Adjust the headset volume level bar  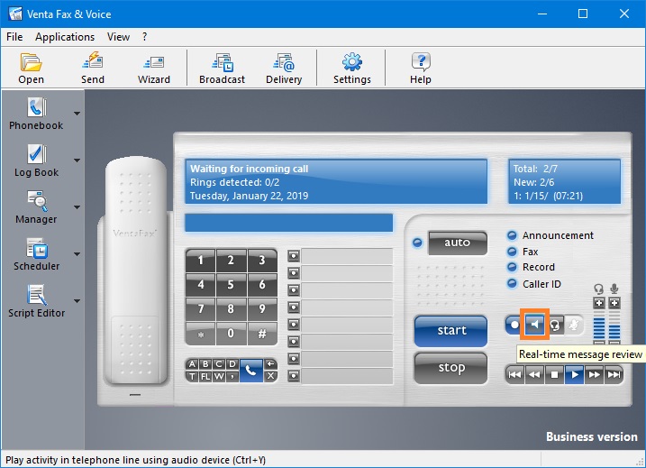599,326
